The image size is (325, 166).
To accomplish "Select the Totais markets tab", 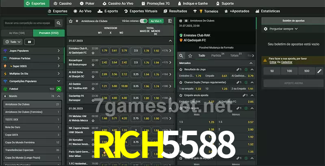I will click(236, 55).
